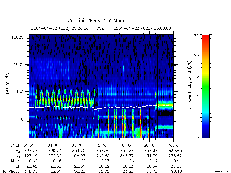Click the 'dB above background (7%)' label
Screen dimensions: 231x173
click(x=190, y=86)
